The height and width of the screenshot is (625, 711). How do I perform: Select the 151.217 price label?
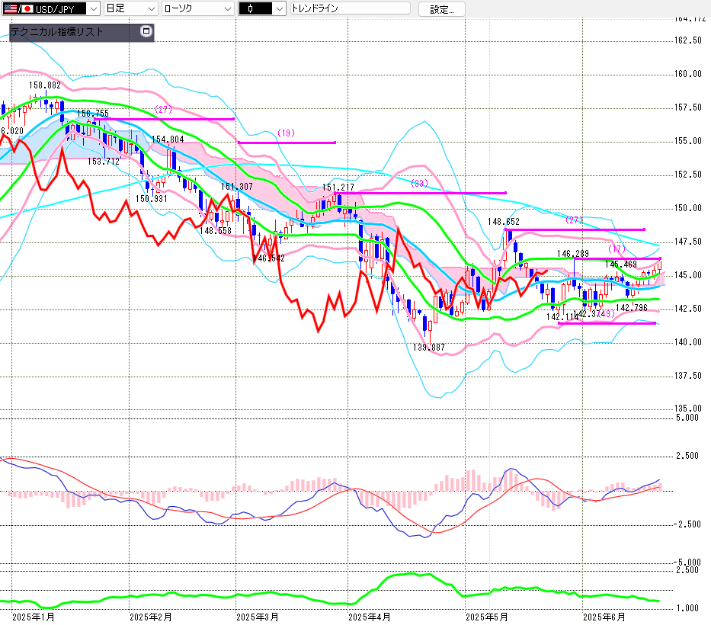[338, 187]
